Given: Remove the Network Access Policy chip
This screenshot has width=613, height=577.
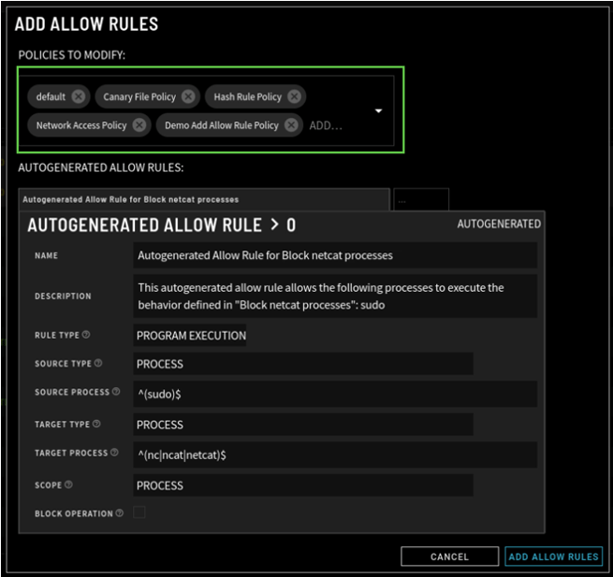Looking at the screenshot, I should click(x=139, y=125).
